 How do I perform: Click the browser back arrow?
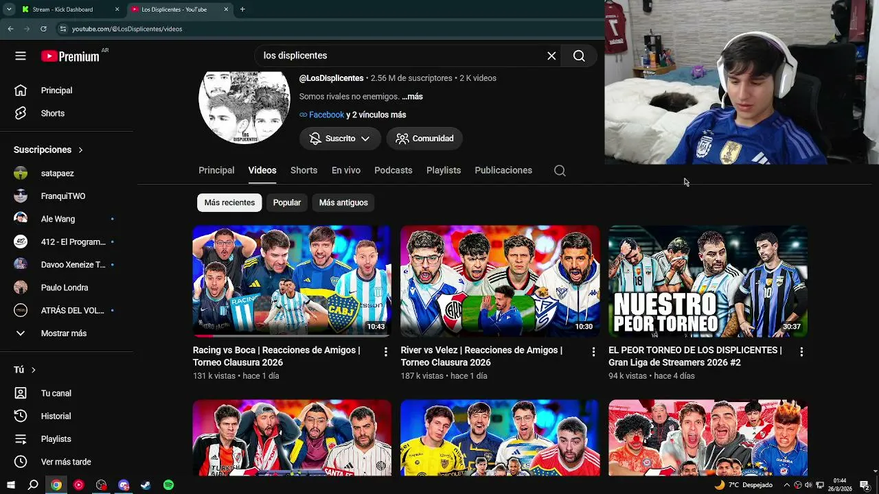click(10, 29)
